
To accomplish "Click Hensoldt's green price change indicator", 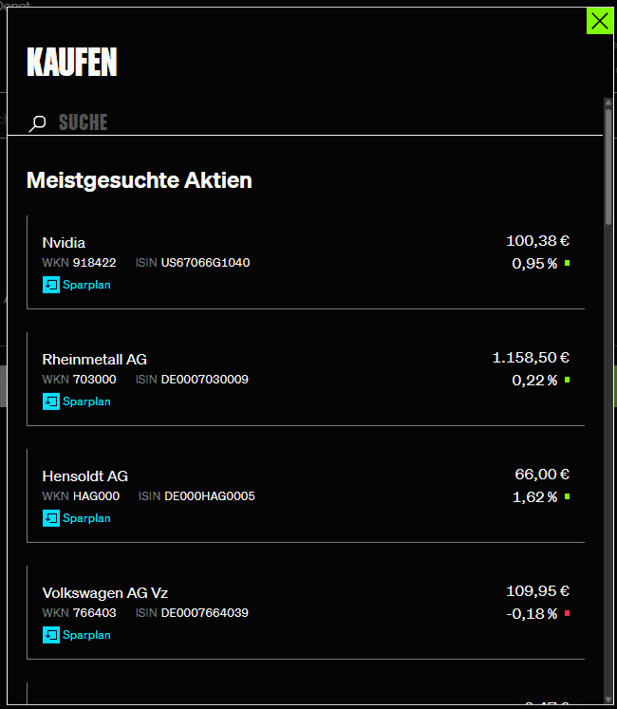I will click(x=567, y=496).
